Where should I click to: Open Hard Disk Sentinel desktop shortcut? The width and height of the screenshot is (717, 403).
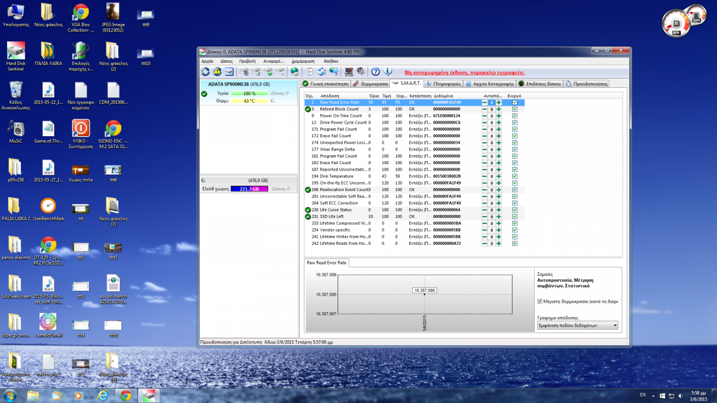(x=16, y=57)
